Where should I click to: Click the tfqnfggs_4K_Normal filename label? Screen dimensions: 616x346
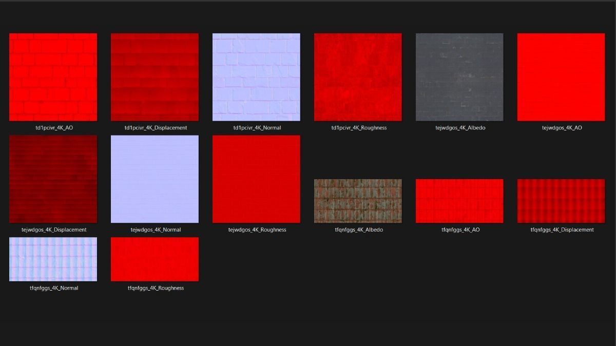pos(53,287)
